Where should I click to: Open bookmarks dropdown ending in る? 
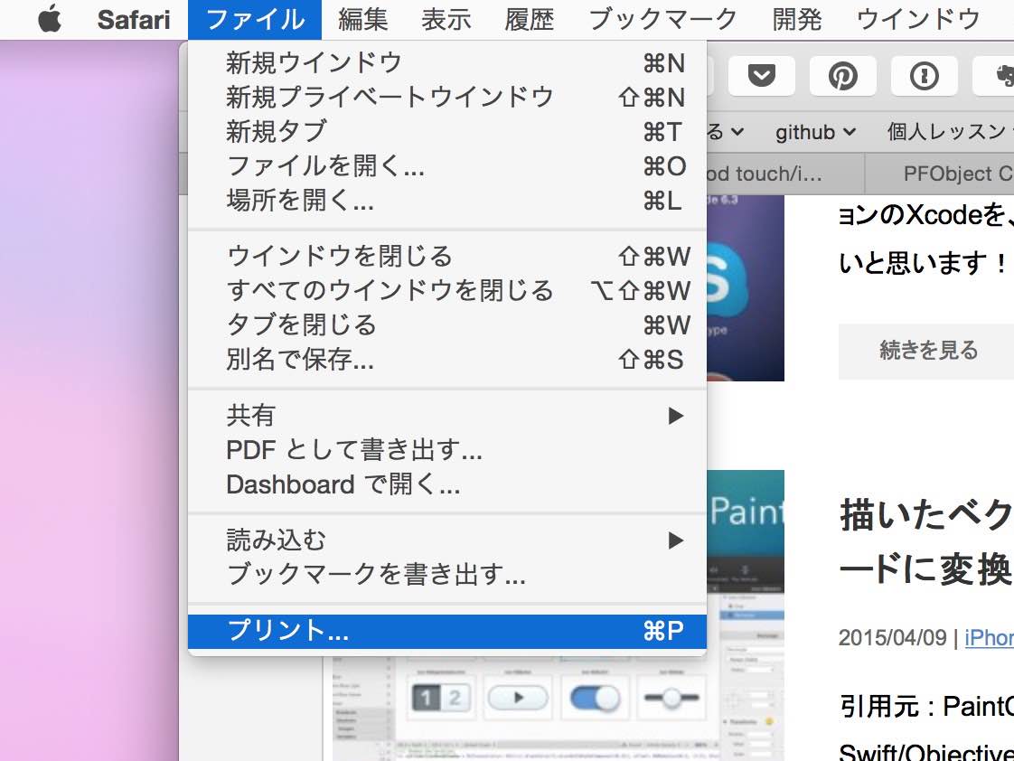tap(726, 132)
